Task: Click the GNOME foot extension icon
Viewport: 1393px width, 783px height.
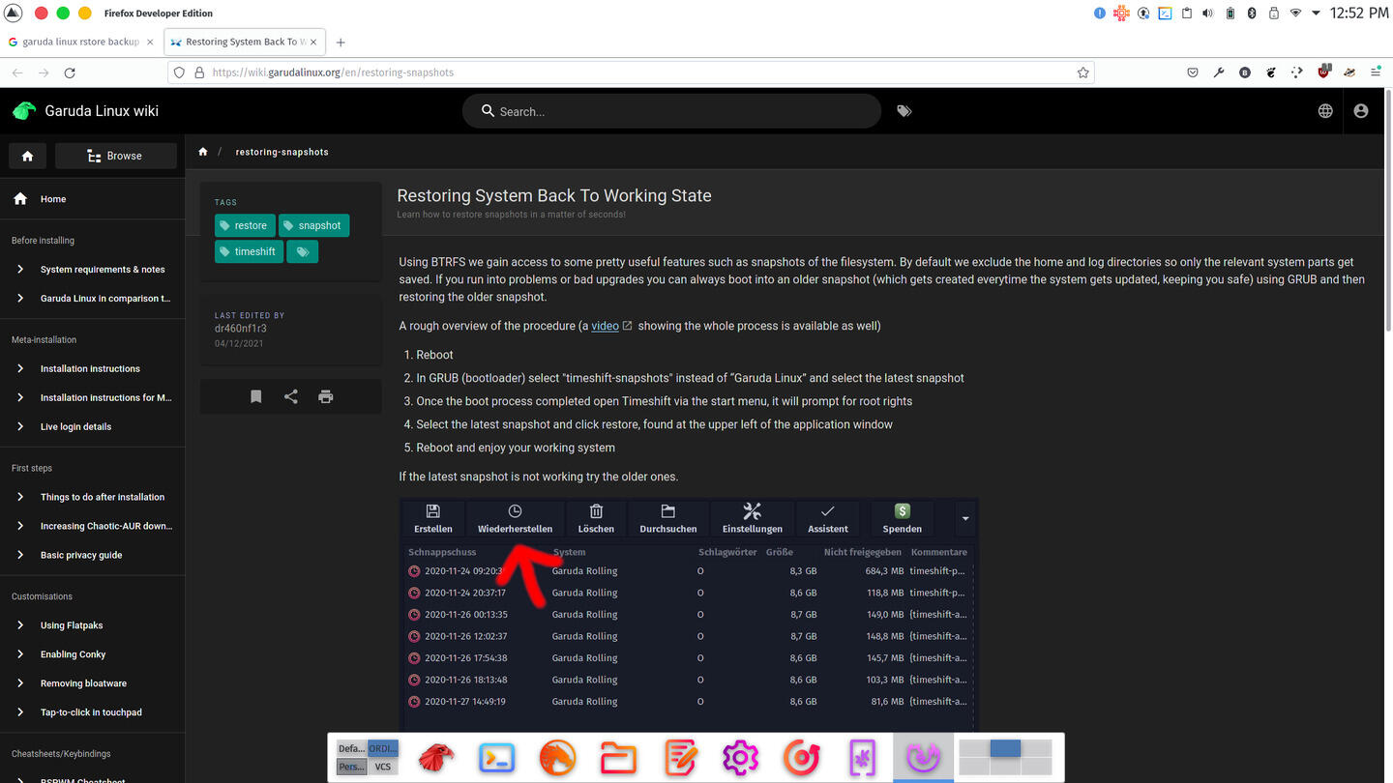Action: tap(1271, 72)
